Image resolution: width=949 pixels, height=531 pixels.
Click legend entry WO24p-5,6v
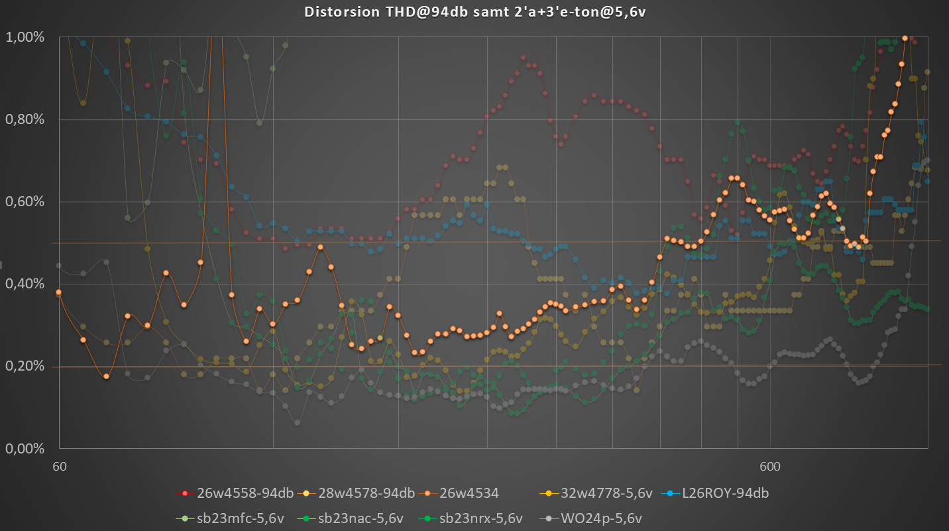(591, 518)
